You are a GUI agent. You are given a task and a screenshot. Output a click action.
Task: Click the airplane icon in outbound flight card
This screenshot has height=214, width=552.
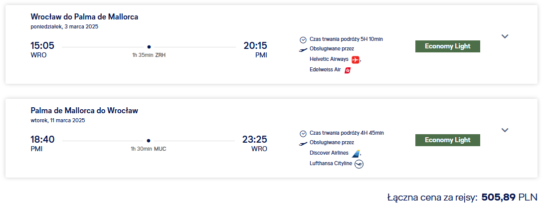(x=303, y=49)
